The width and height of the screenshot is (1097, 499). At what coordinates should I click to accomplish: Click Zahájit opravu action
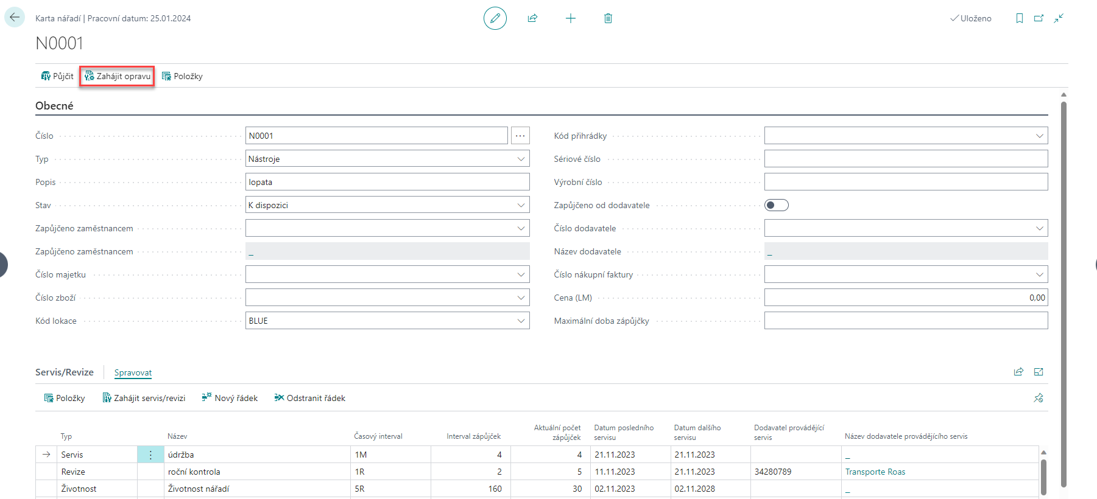click(x=117, y=76)
